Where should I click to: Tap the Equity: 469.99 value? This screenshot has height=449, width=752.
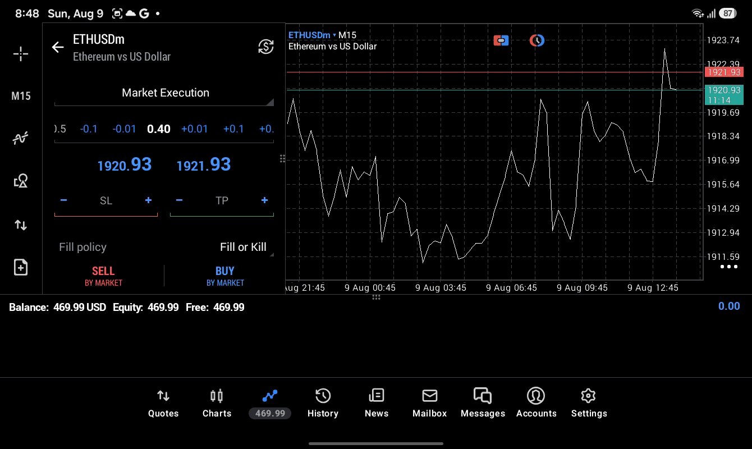[145, 308]
